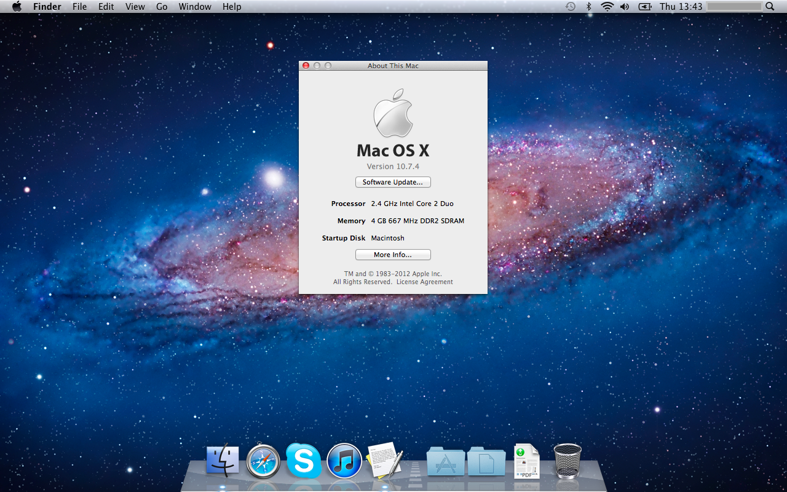Click the Mac OS X heading

click(393, 151)
